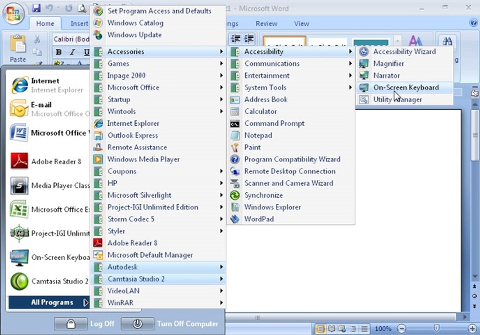
Task: Click the Notepad icon in Accessories
Action: pyautogui.click(x=235, y=135)
